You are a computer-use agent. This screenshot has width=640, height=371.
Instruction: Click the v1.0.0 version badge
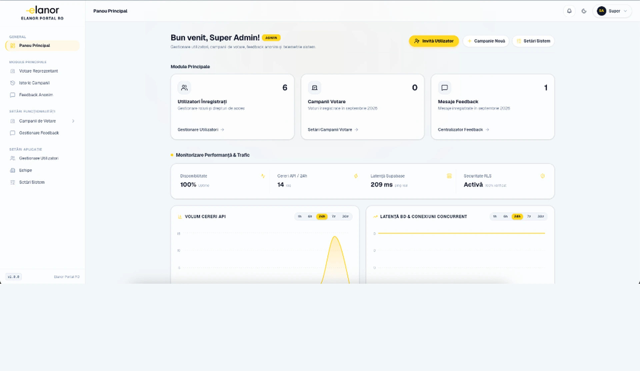click(x=14, y=277)
